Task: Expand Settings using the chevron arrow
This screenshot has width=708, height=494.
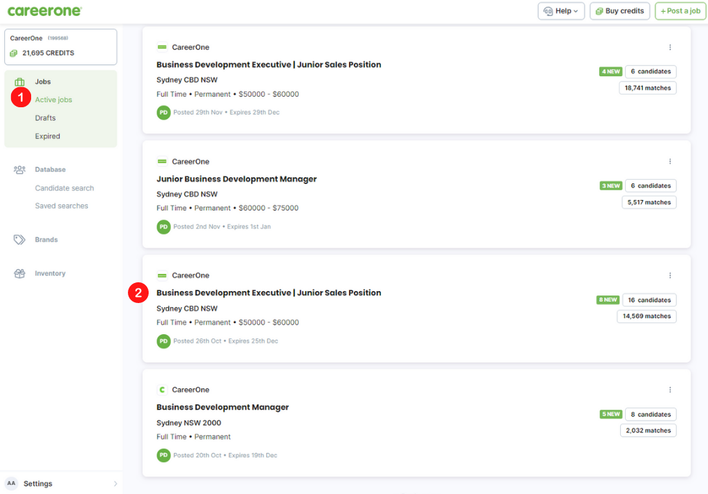Action: coord(115,484)
